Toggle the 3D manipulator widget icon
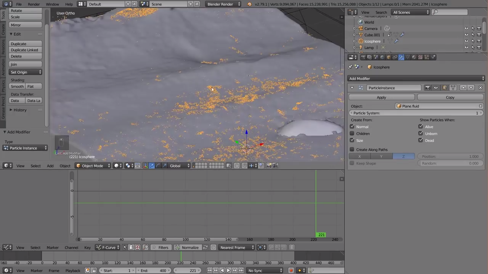Image resolution: width=488 pixels, height=274 pixels. pos(145,165)
